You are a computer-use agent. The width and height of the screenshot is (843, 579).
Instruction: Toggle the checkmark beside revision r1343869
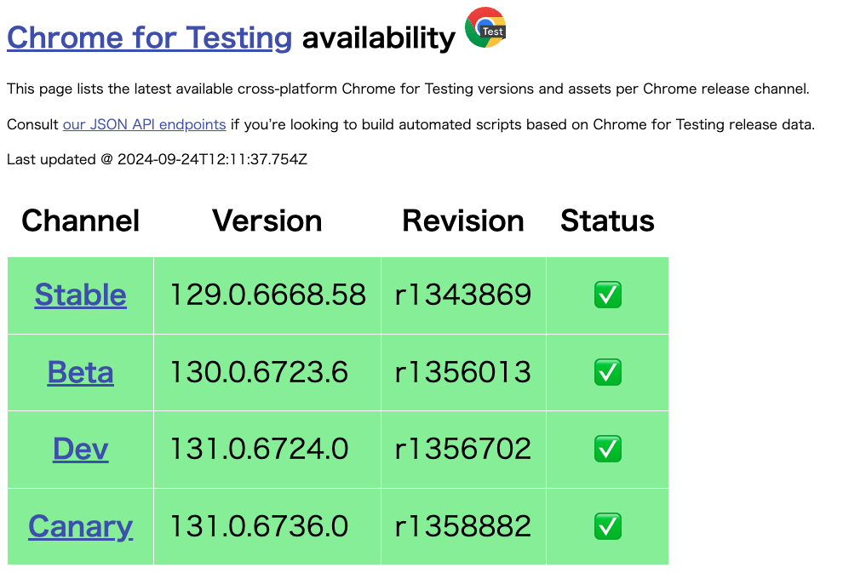(607, 295)
